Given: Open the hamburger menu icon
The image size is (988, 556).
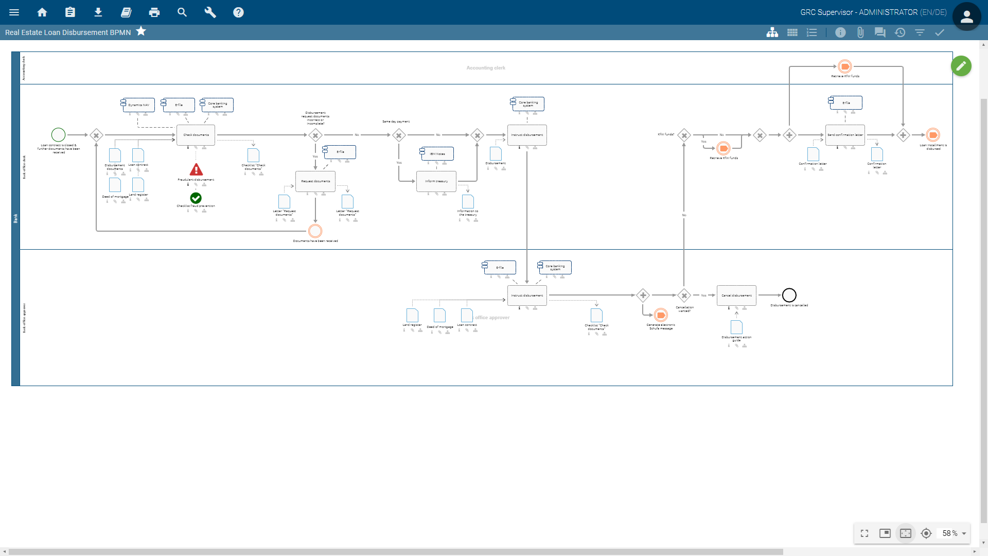Looking at the screenshot, I should [x=14, y=11].
